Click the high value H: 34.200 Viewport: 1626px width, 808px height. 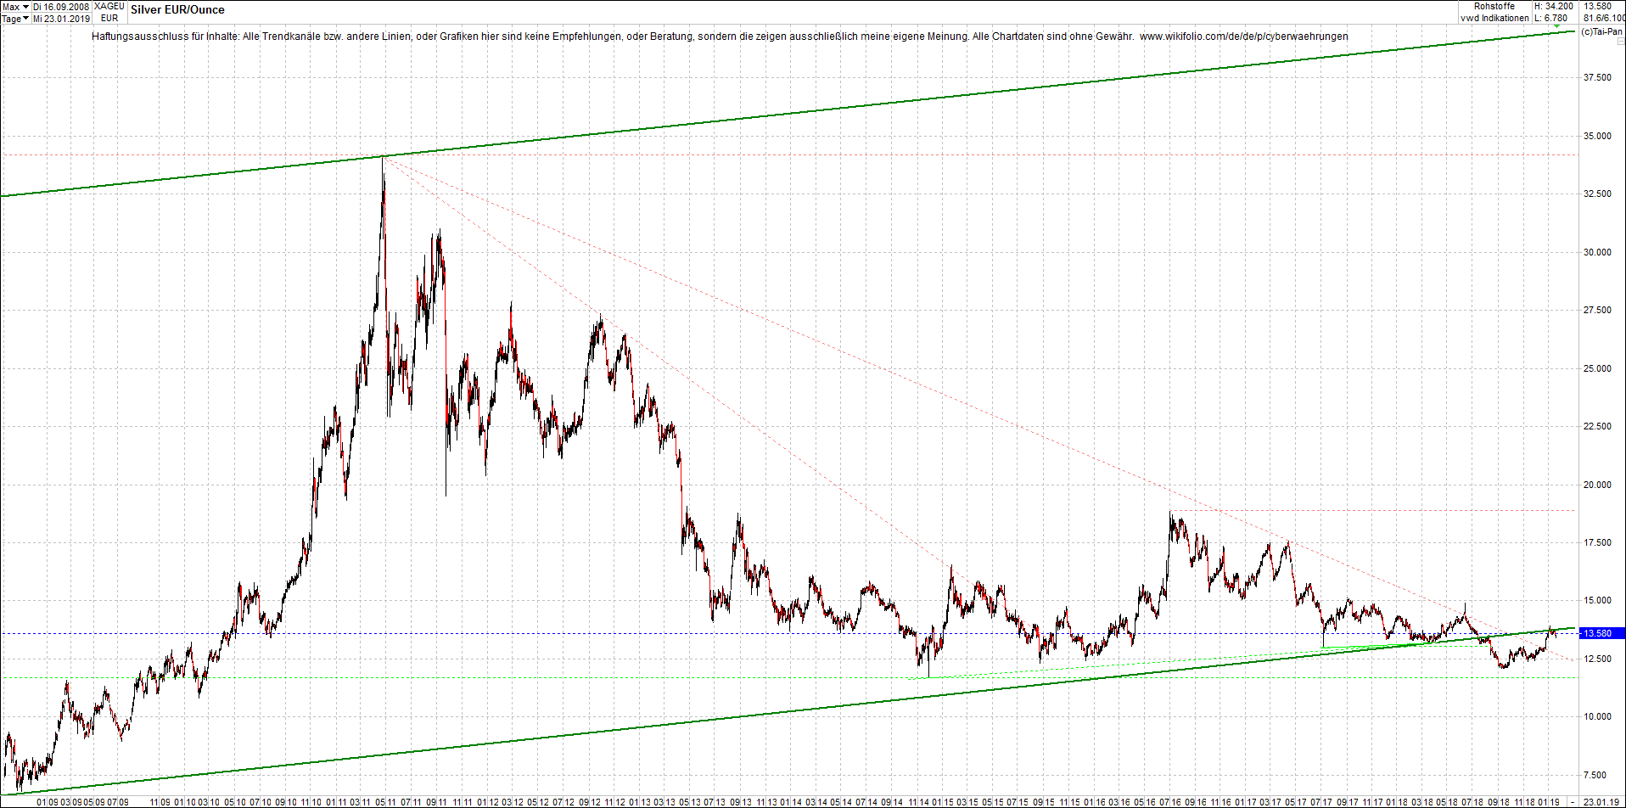pos(1554,7)
